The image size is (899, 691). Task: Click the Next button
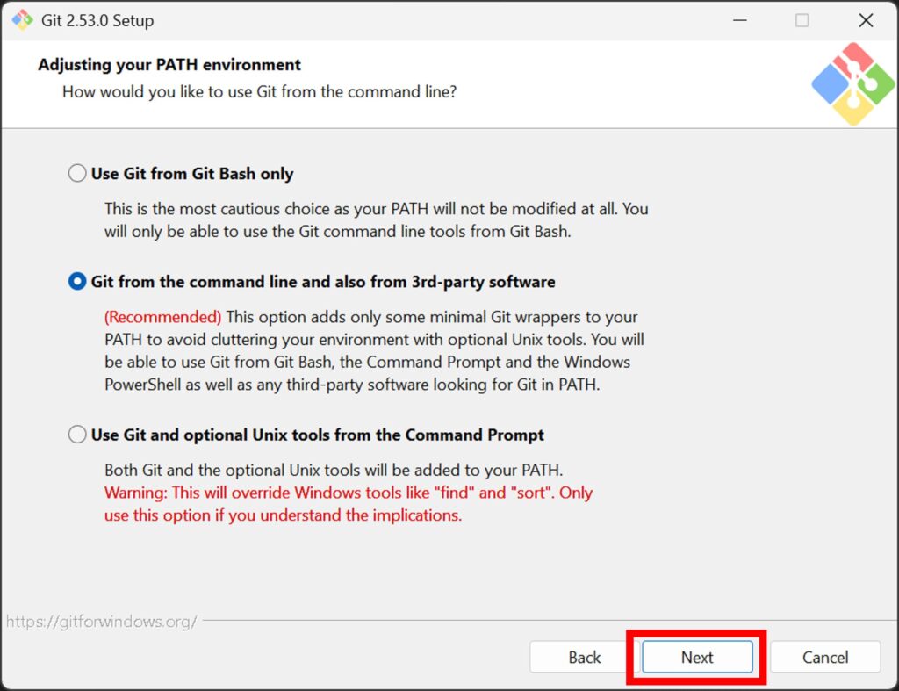(x=697, y=657)
